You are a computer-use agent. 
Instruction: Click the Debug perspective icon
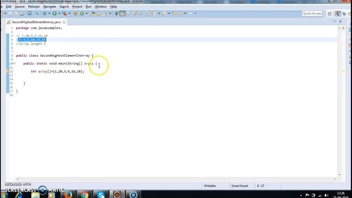tap(344, 14)
